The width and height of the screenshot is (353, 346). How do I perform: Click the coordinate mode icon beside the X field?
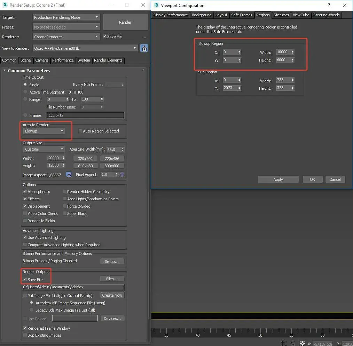point(302,344)
